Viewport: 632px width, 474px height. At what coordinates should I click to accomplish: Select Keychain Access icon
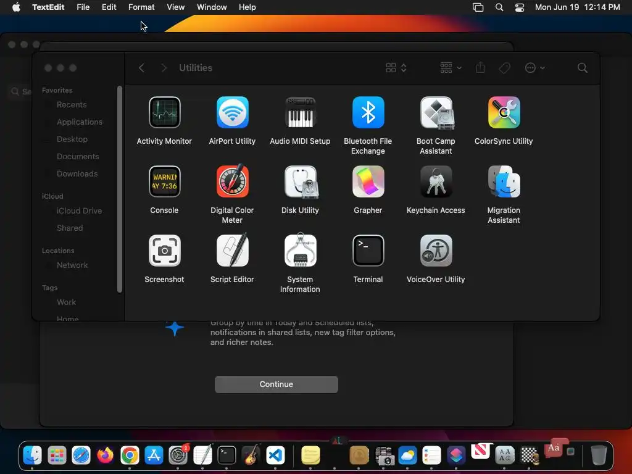(x=436, y=181)
